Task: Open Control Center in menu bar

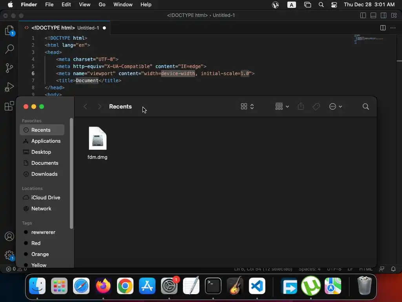Action: pos(334,5)
